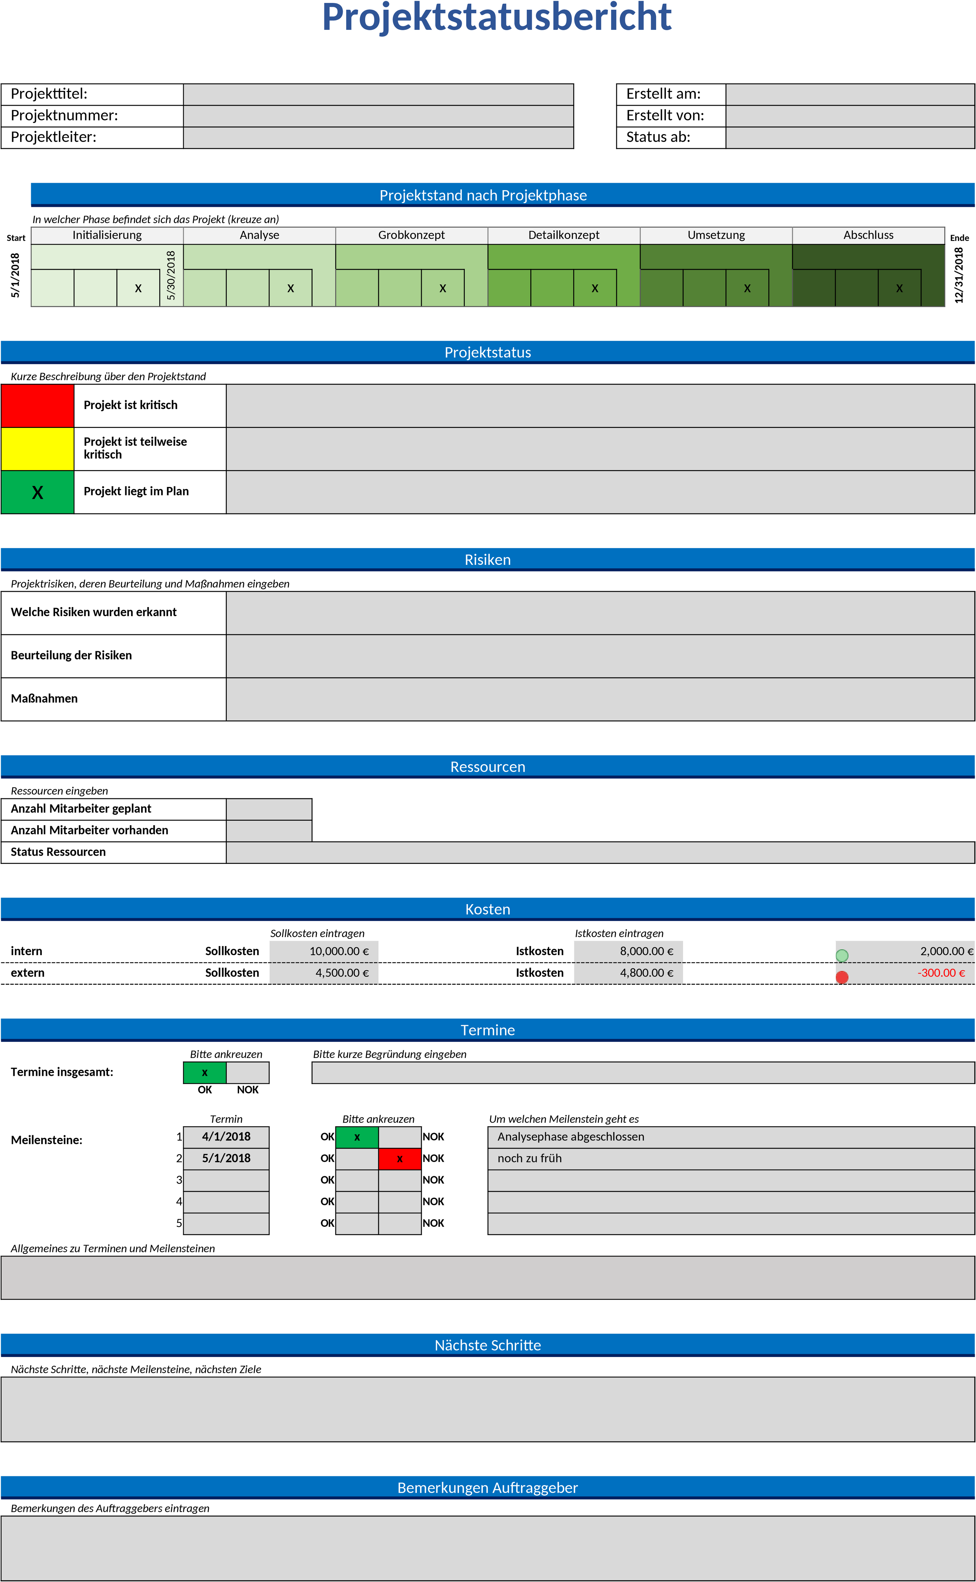Toggle milestone 1 OK checkbox (green x)
Image resolution: width=976 pixels, height=1582 pixels.
pyautogui.click(x=357, y=1137)
